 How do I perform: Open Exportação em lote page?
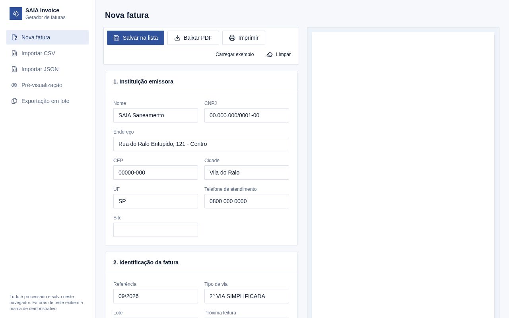coord(47,101)
